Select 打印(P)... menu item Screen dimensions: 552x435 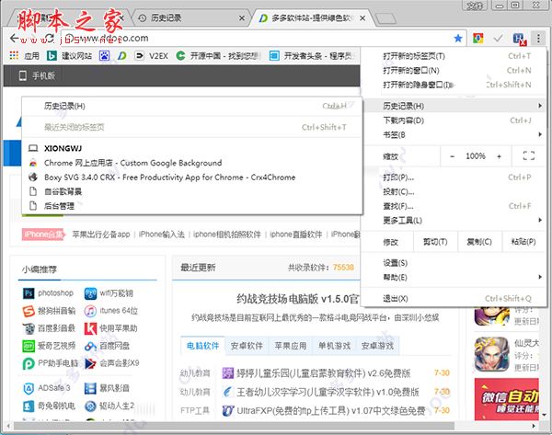coord(454,177)
